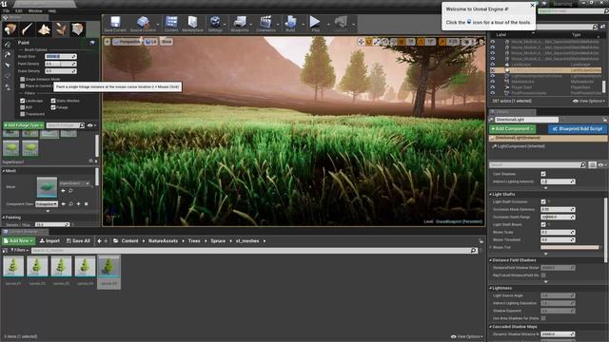
Task: Uncheck the Static Meshes filter checkbox
Action: [x=53, y=101]
